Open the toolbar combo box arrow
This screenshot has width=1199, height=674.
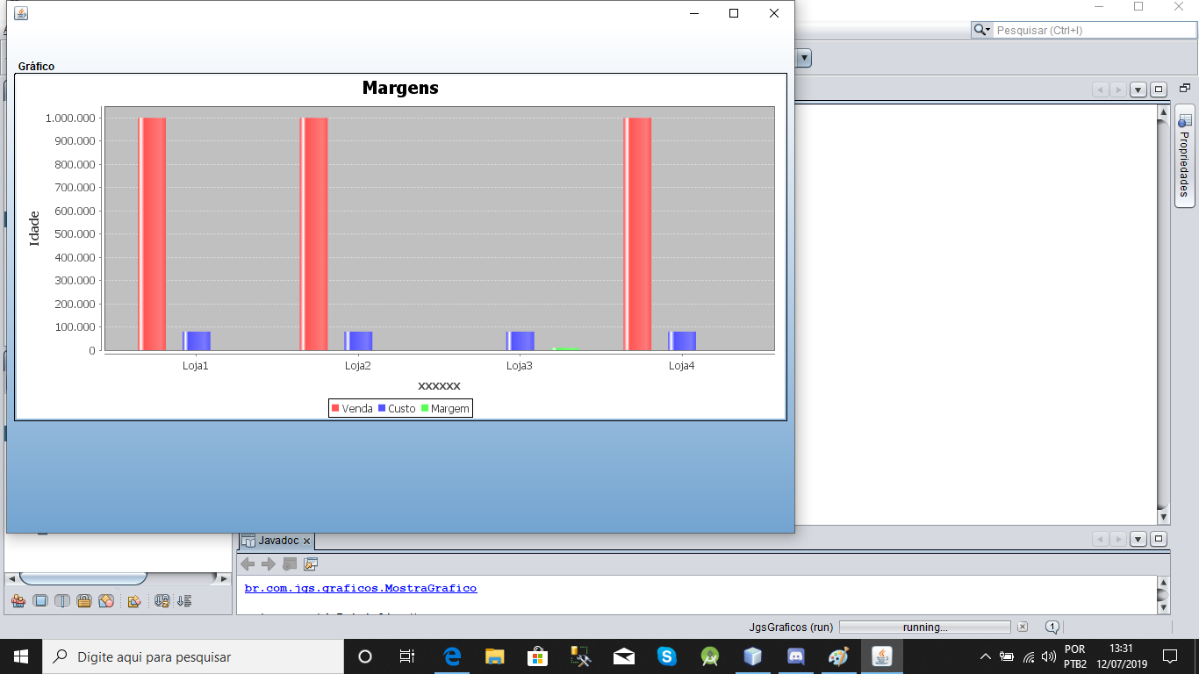pos(803,58)
